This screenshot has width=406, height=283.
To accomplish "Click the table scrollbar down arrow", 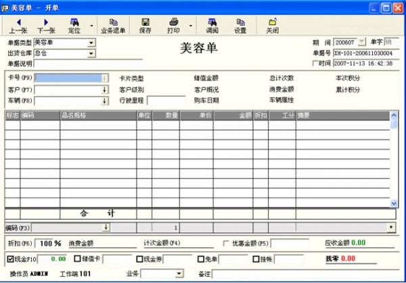I will coord(394,203).
